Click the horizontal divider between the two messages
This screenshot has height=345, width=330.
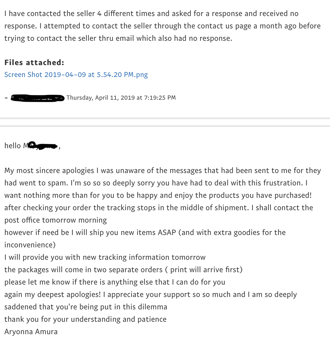[x=165, y=122]
